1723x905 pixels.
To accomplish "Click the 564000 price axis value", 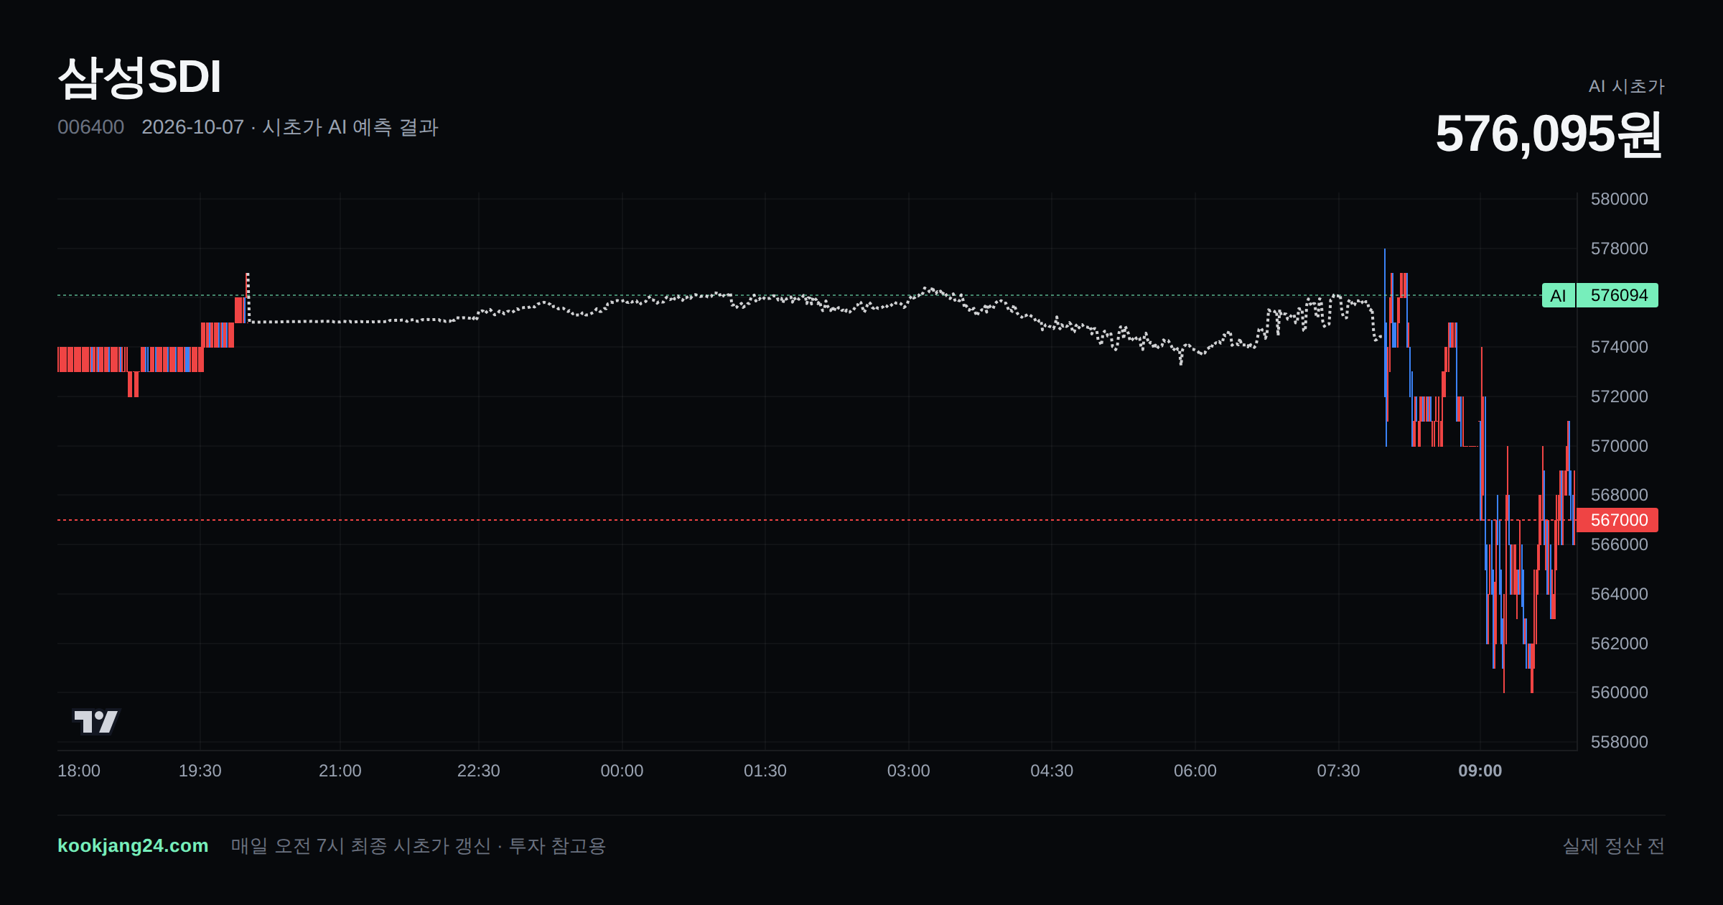I will tap(1619, 594).
